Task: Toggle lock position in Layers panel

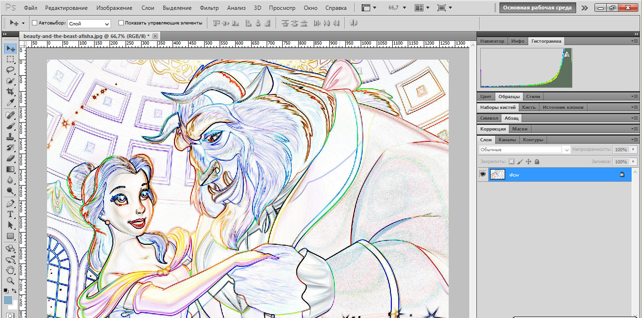Action: 529,162
